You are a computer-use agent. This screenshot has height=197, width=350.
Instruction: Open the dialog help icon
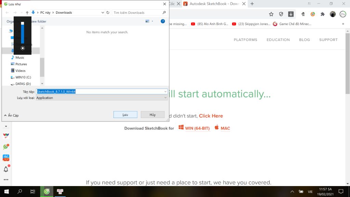(163, 21)
